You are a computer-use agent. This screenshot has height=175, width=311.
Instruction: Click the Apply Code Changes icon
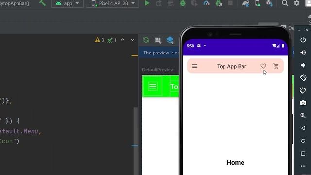171,3
